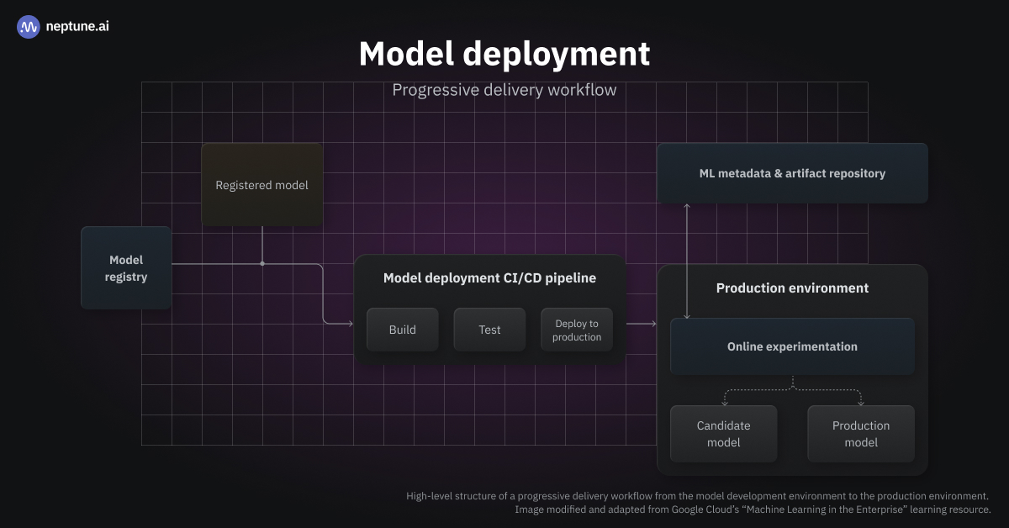Click the Test pipeline stage button
This screenshot has height=528, width=1009.
(x=489, y=330)
